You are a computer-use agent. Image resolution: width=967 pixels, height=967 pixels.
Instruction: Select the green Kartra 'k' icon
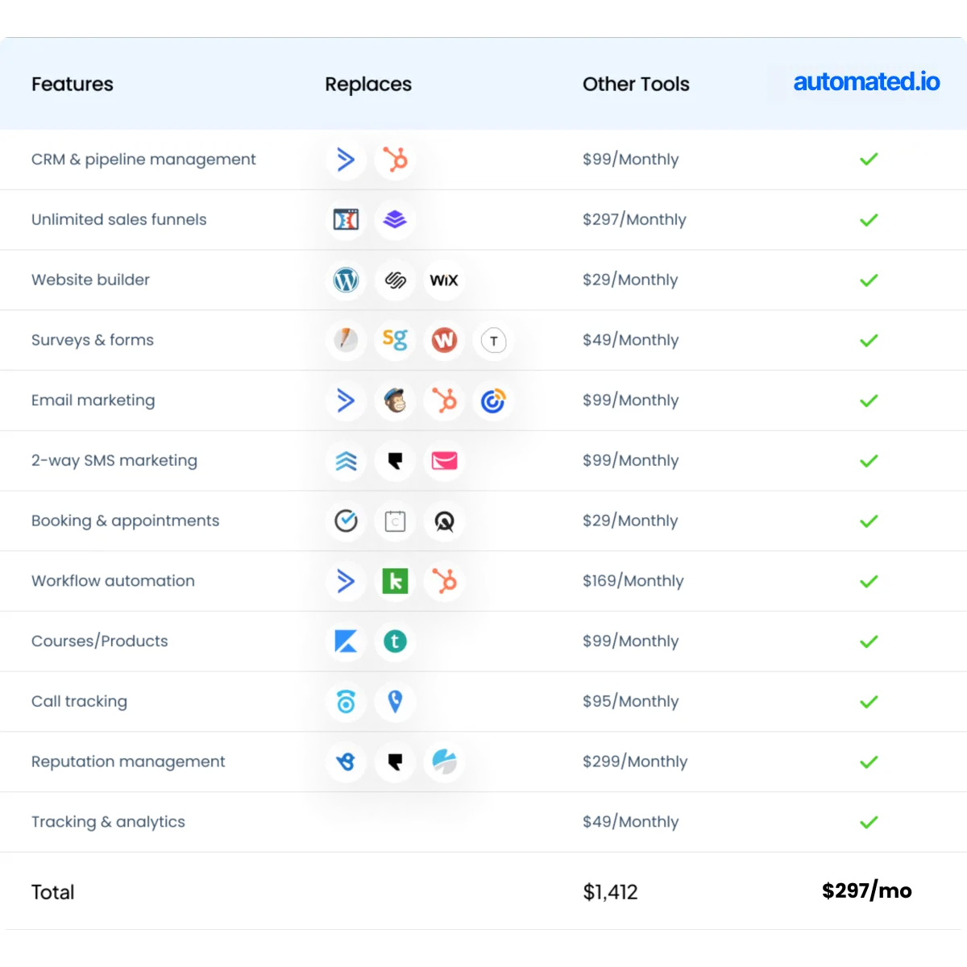tap(395, 581)
